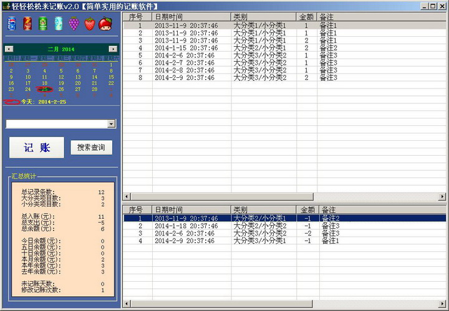The height and width of the screenshot is (311, 449).
Task: Click the 记账 button
Action: (37, 148)
